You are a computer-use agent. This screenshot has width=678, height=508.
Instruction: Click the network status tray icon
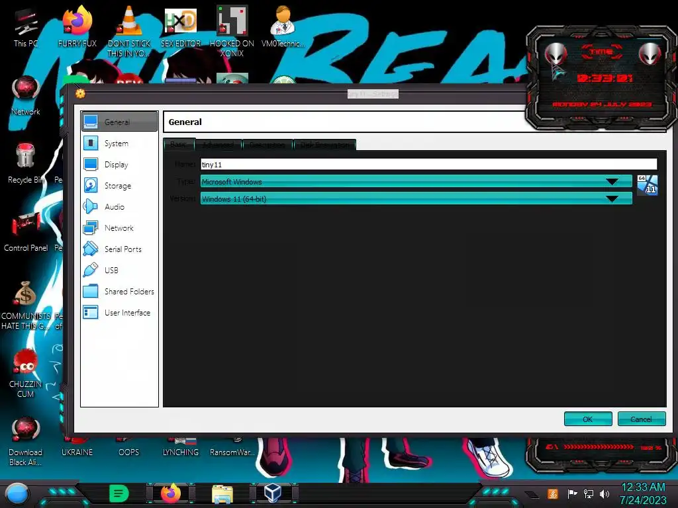click(x=589, y=493)
